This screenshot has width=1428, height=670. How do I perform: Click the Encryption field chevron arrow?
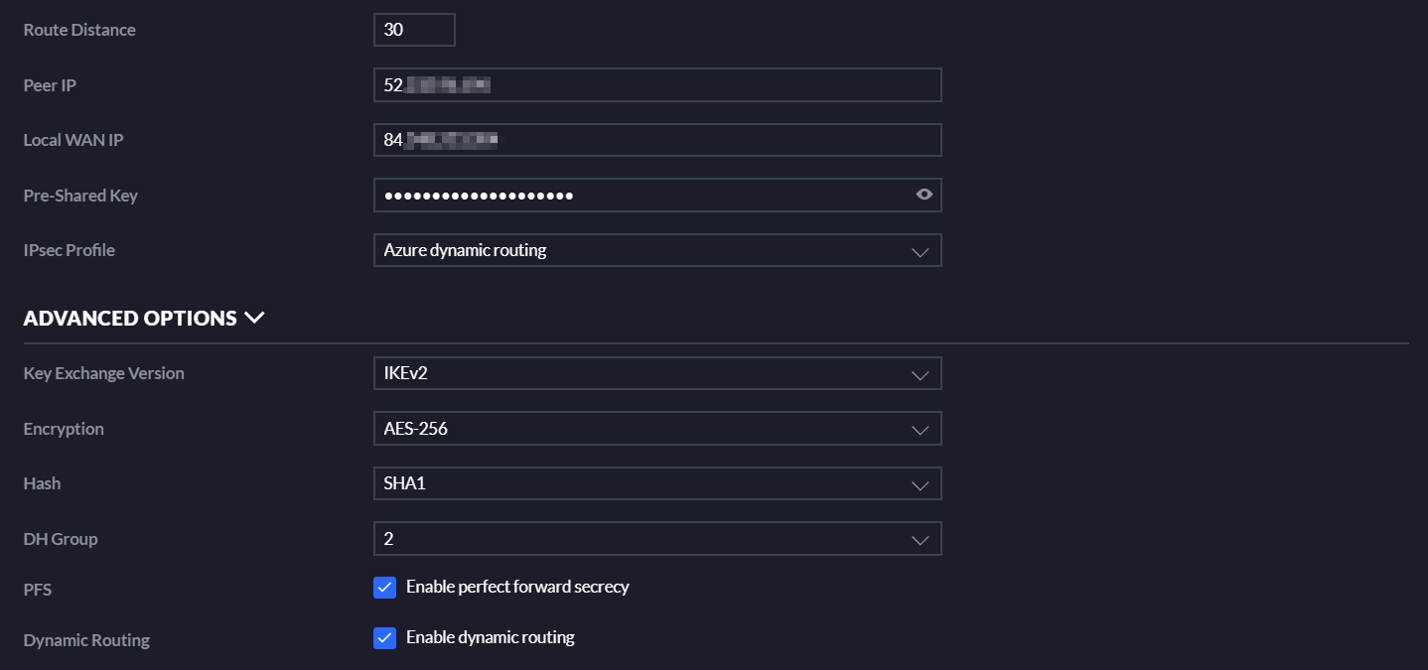(920, 430)
